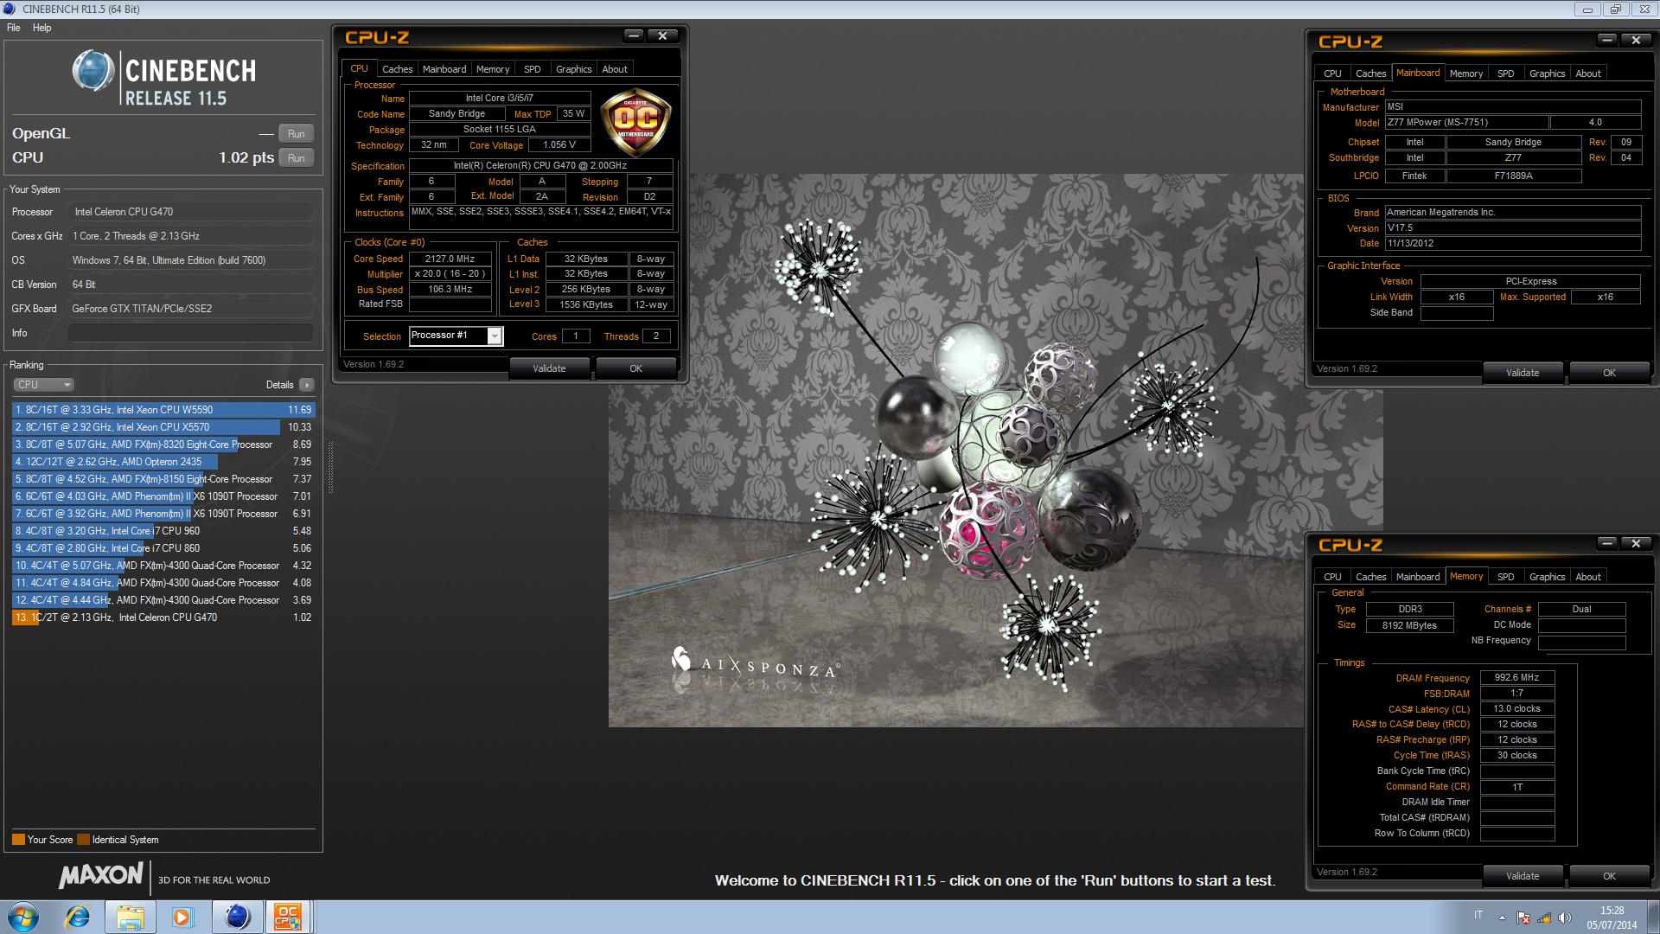The image size is (1660, 934).
Task: Show hidden tray icons arrow
Action: 1502,918
